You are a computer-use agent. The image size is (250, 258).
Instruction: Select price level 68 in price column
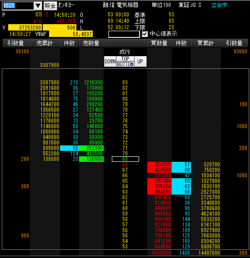tap(125, 165)
